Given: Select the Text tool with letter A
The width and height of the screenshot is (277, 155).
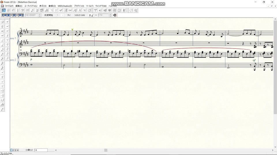Looking at the screenshot, I should [80, 10].
